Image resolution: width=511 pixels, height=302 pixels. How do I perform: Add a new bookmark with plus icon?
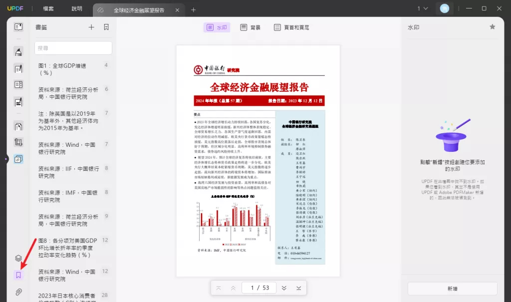coord(91,27)
